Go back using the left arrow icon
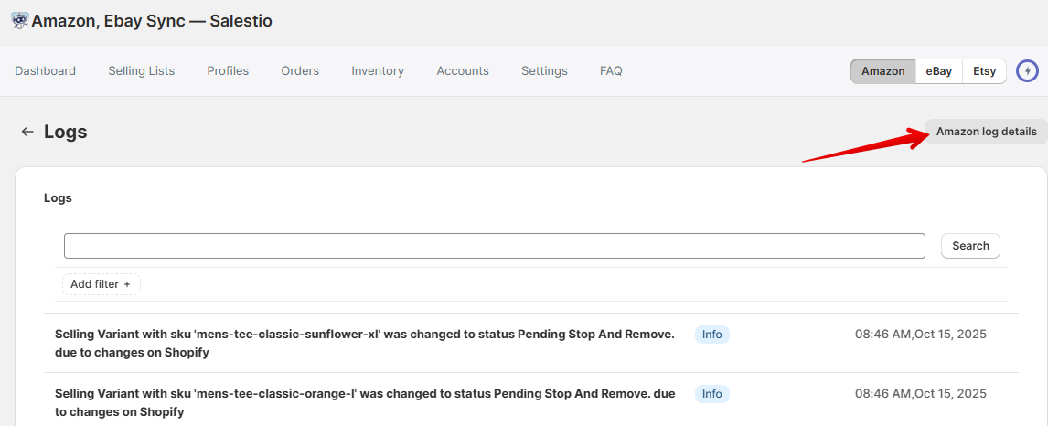 [27, 132]
